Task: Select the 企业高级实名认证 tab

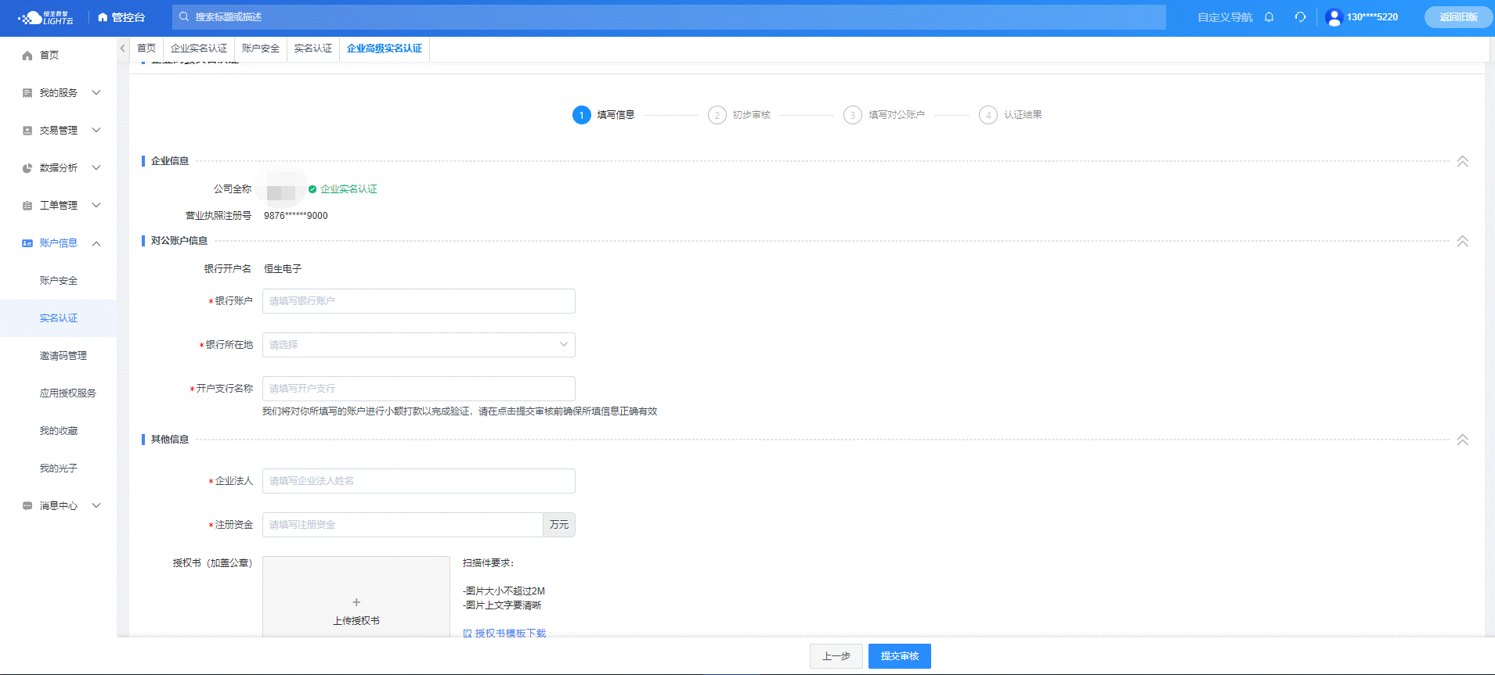Action: pyautogui.click(x=385, y=48)
